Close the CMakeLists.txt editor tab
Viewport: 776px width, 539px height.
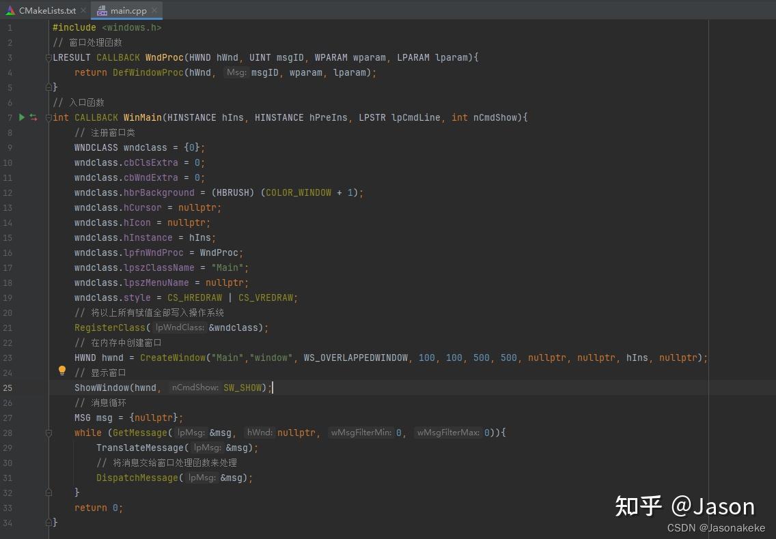83,10
